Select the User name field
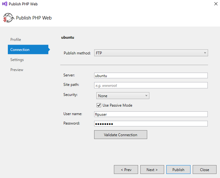This screenshot has height=178, width=220. (151, 114)
